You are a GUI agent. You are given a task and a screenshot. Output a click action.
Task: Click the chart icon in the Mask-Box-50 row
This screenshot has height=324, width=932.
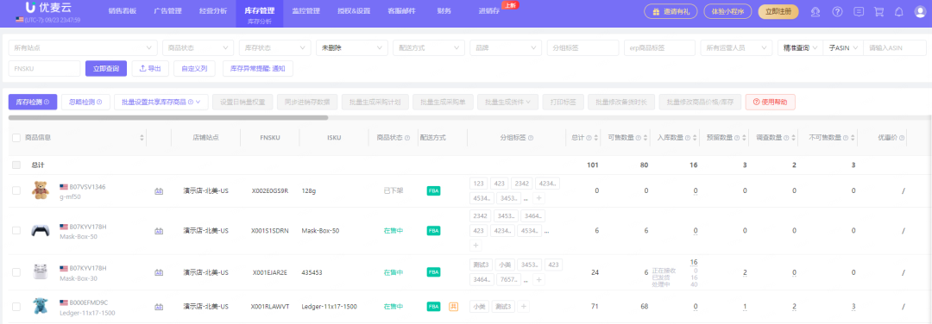point(159,230)
